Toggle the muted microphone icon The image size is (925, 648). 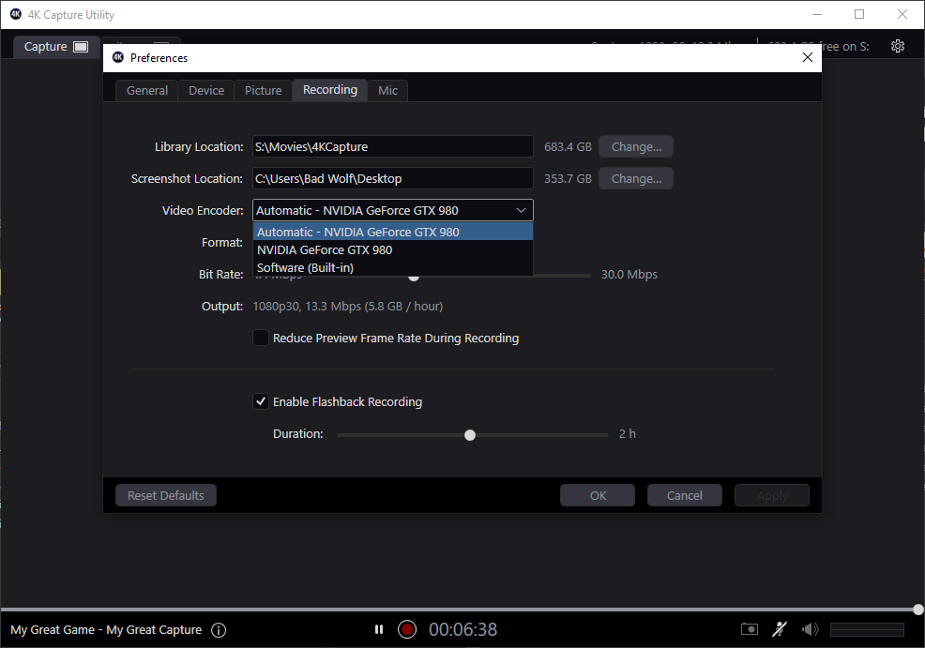780,629
